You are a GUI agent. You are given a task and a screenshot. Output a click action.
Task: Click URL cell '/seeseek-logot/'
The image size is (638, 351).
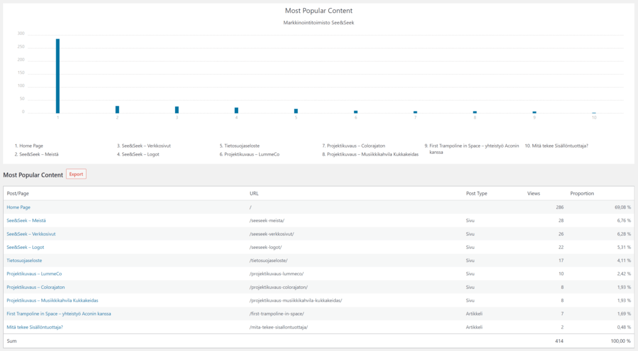click(x=265, y=247)
